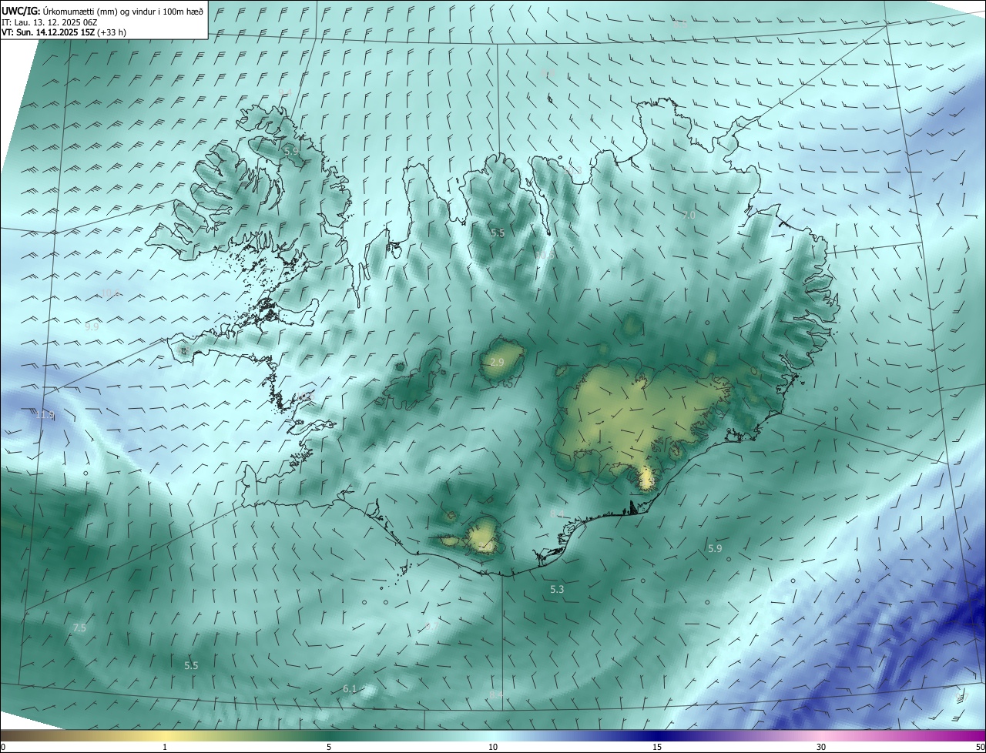Click the 1 tick on the colour scale

[165, 747]
